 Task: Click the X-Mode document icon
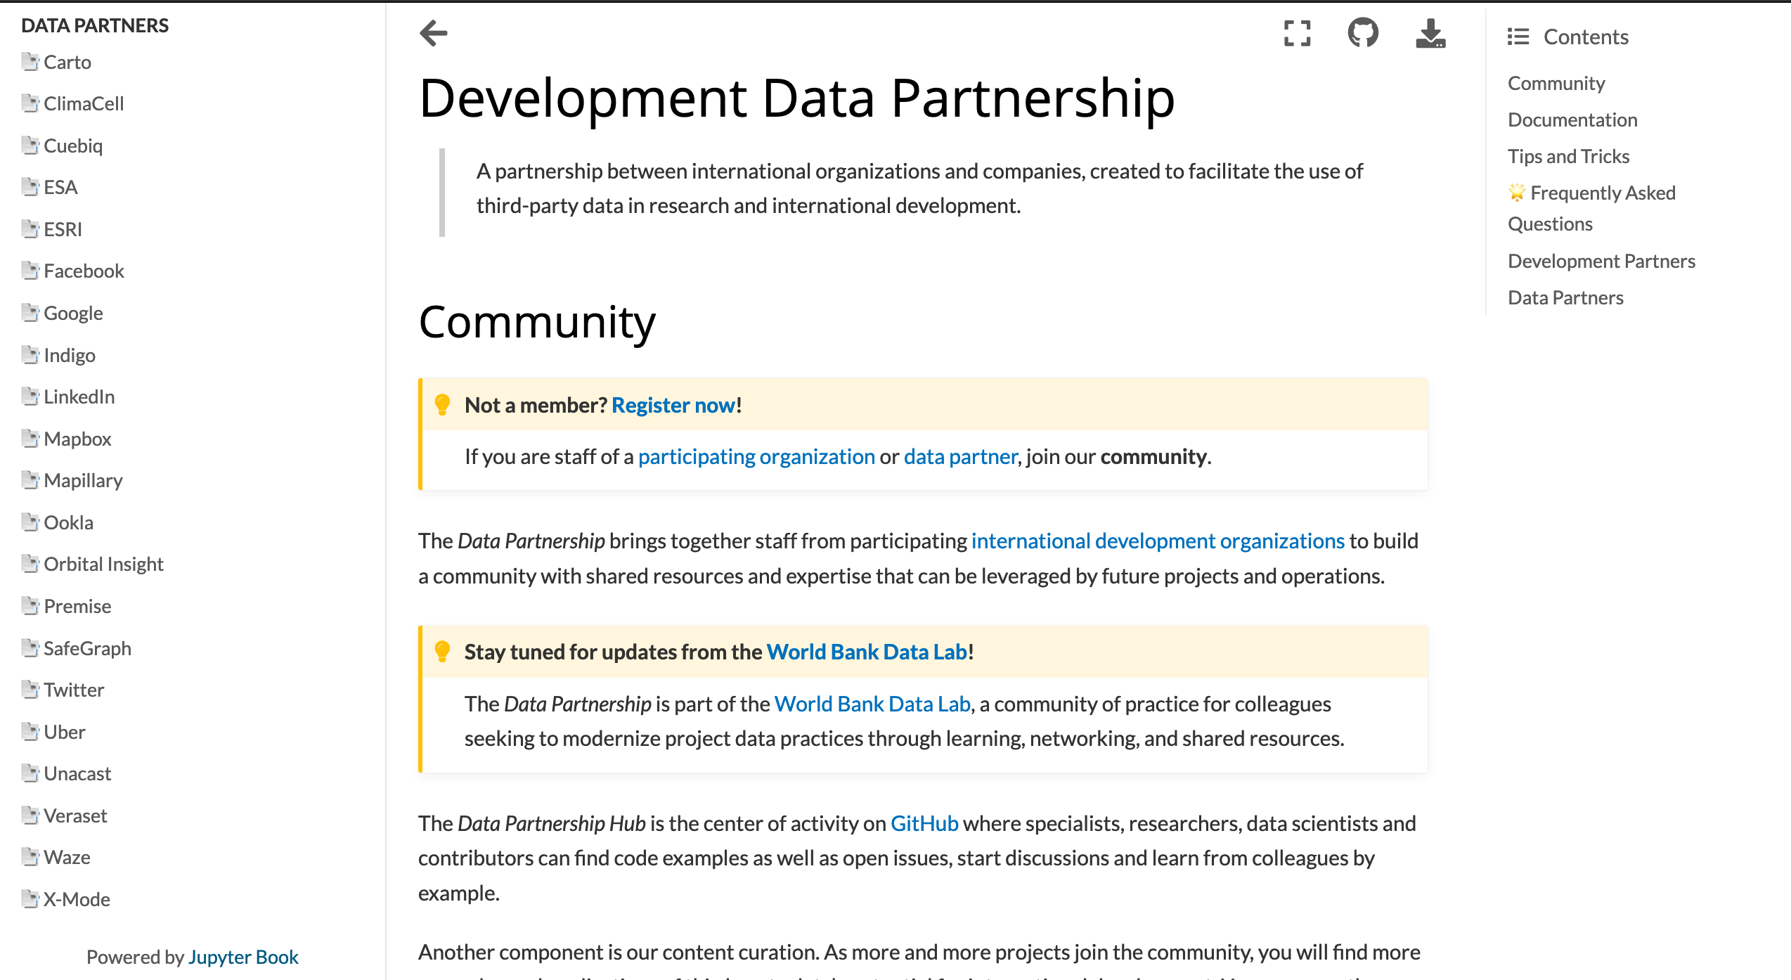click(30, 899)
